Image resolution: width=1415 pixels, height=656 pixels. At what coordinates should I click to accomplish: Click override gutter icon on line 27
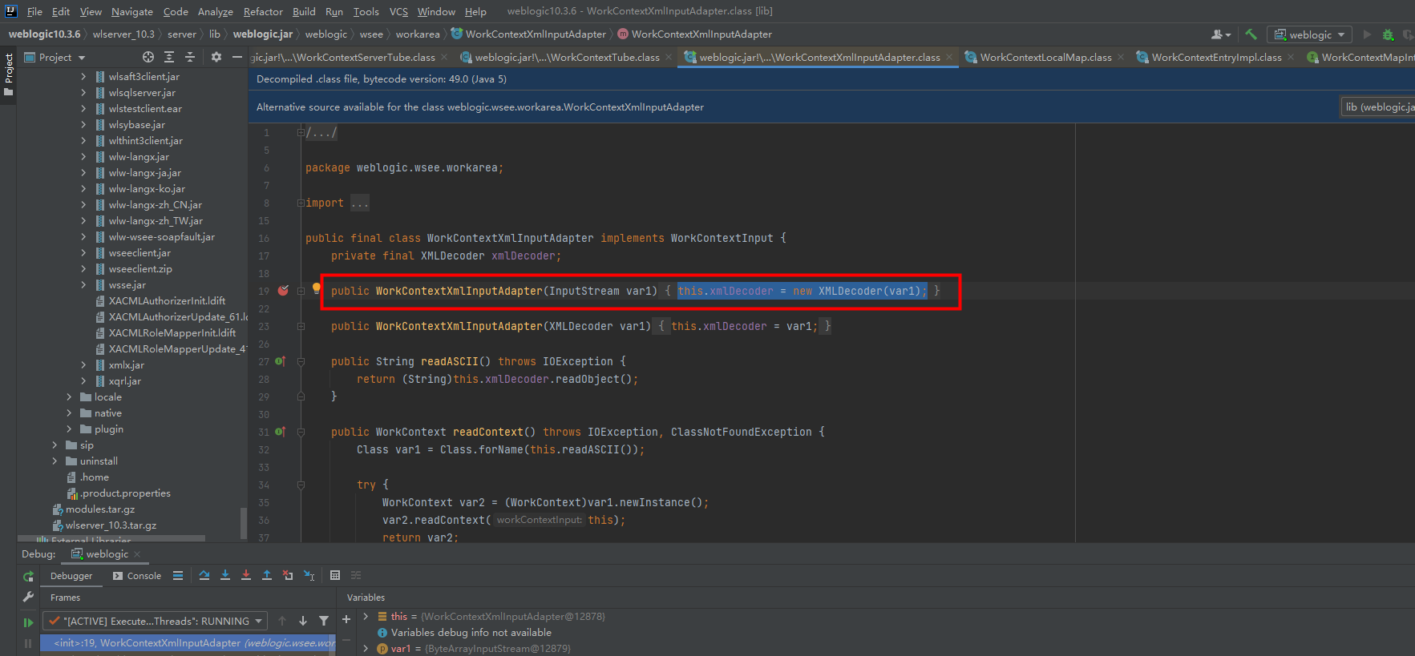[281, 361]
